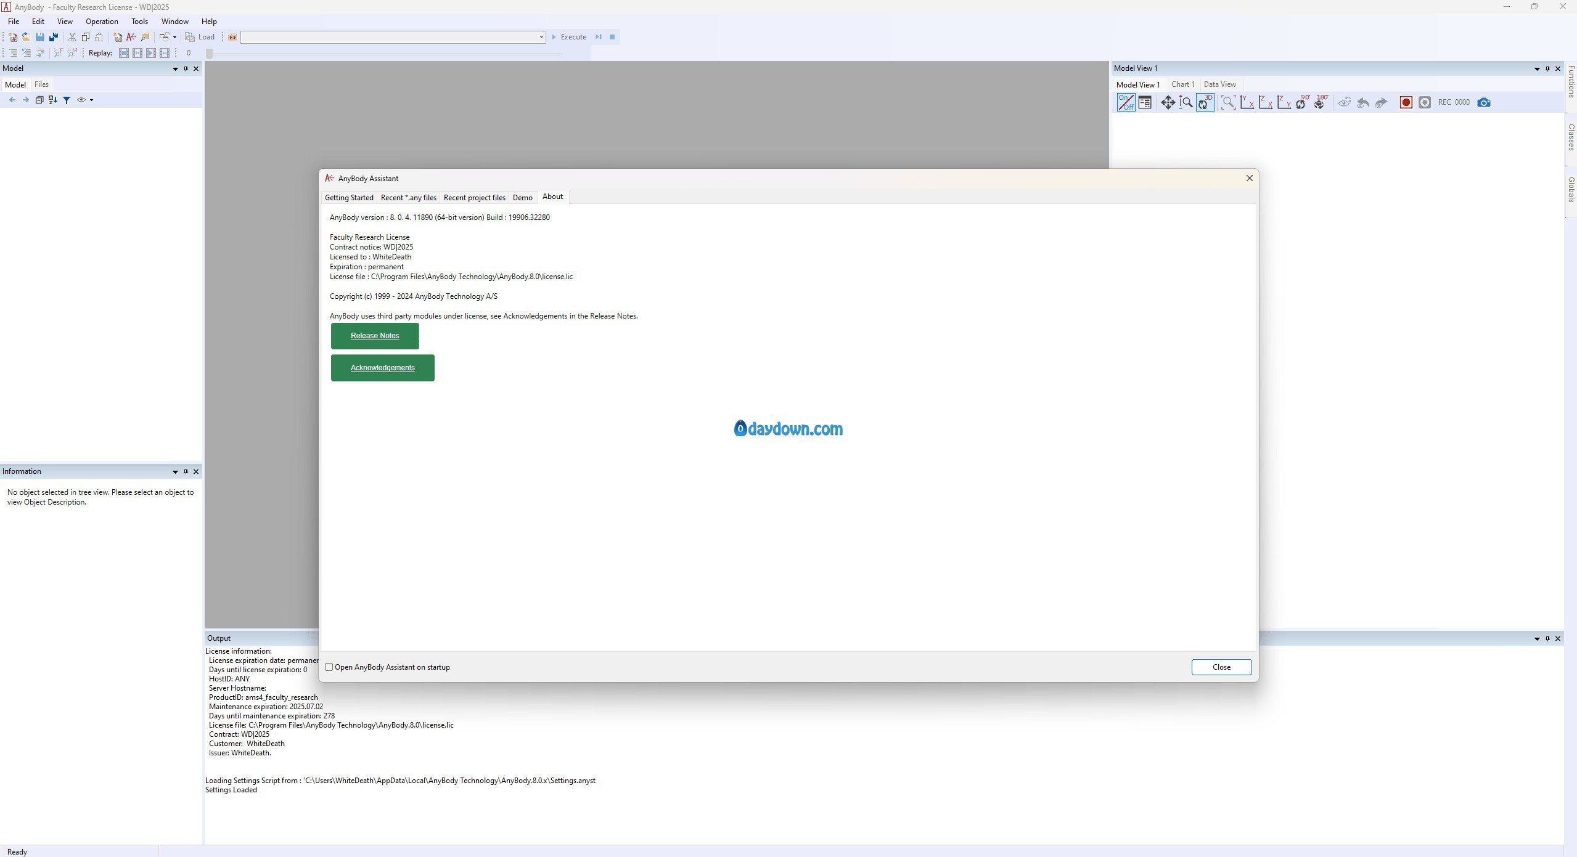1577x857 pixels.
Task: Click collapse all icon in Model tree
Action: [39, 100]
